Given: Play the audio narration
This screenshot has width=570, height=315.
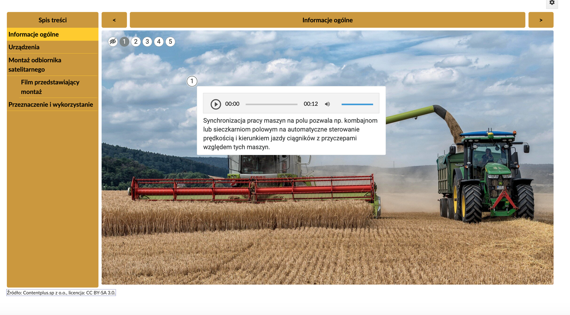Looking at the screenshot, I should pyautogui.click(x=216, y=104).
